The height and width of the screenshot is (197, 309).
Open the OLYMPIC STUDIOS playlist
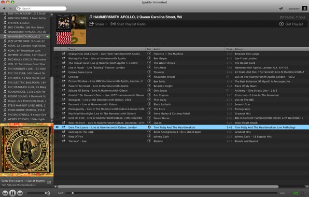click(x=25, y=55)
